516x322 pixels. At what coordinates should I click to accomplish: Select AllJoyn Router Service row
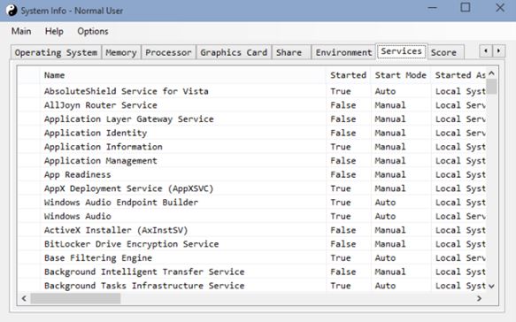pos(252,105)
